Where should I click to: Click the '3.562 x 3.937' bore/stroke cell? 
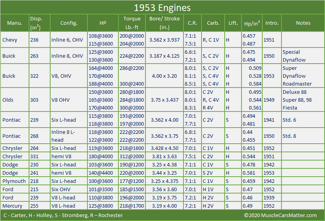point(165,40)
